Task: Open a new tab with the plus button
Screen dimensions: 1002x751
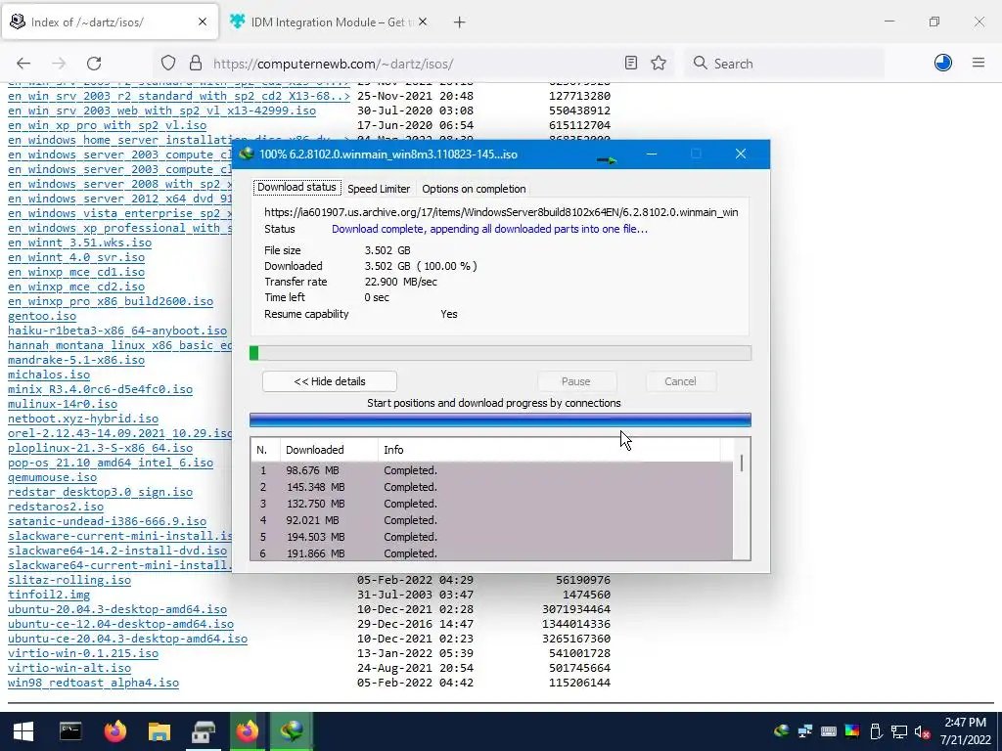Action: pyautogui.click(x=460, y=22)
